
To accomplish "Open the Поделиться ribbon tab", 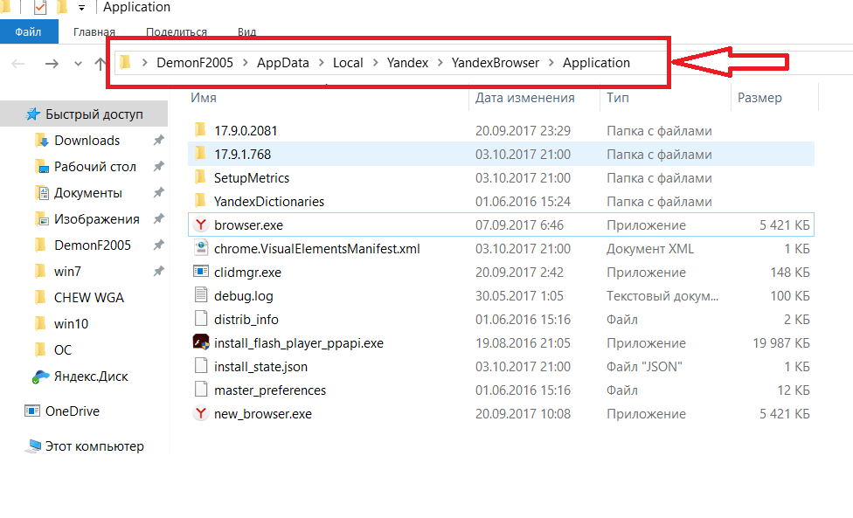I will [x=177, y=31].
